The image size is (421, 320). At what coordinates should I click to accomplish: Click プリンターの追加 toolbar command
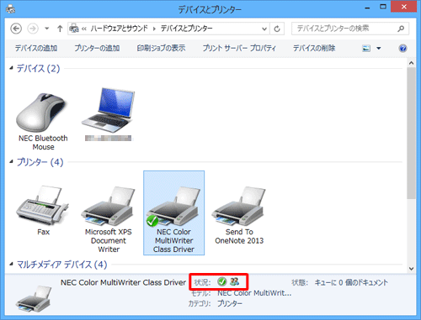click(x=97, y=48)
